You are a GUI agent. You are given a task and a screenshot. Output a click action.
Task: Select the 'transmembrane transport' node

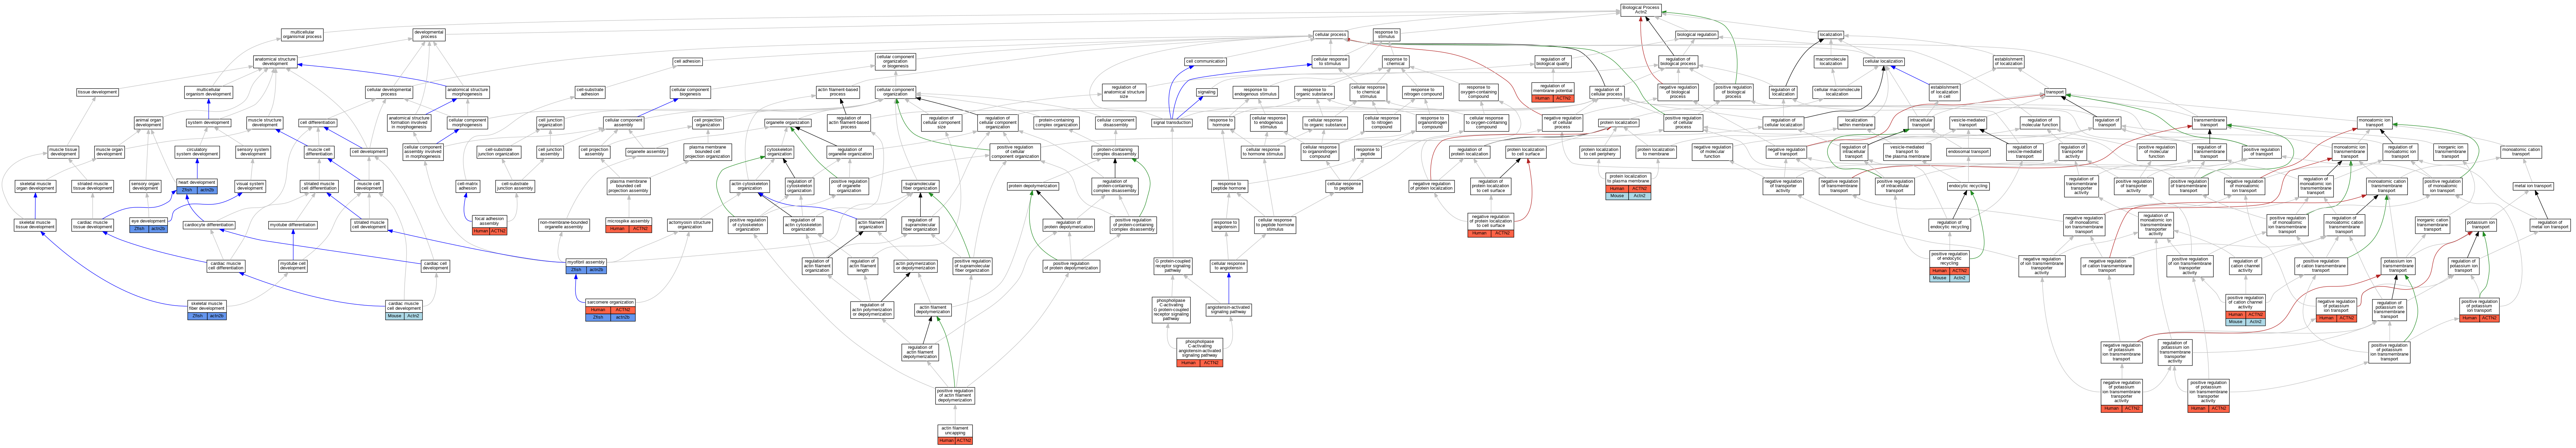tap(2209, 123)
